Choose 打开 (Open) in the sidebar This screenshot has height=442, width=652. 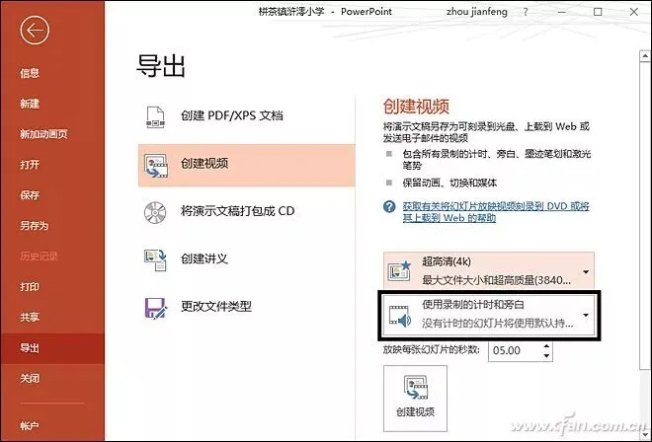click(30, 165)
